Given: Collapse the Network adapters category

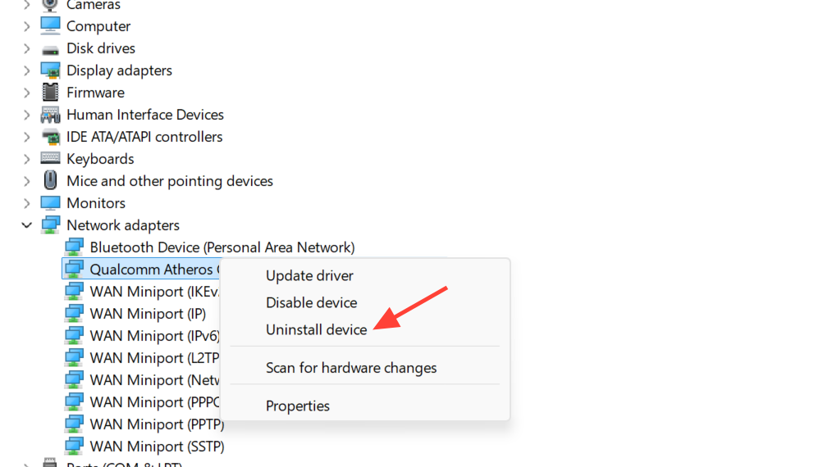Looking at the screenshot, I should point(27,225).
